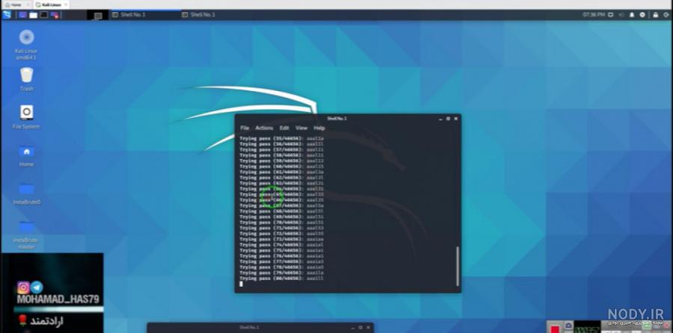Maximize the Shell No. 1 terminal window
The image size is (673, 333).
tap(448, 119)
